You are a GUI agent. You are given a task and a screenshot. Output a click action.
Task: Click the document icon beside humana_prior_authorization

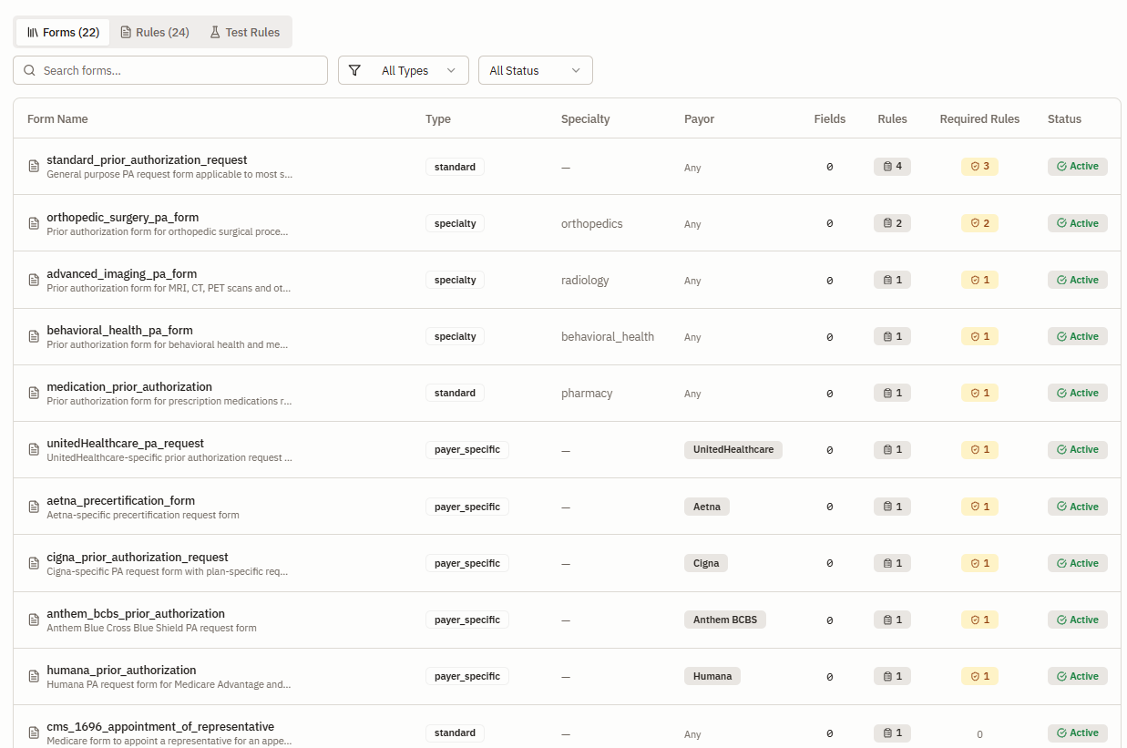pos(34,676)
